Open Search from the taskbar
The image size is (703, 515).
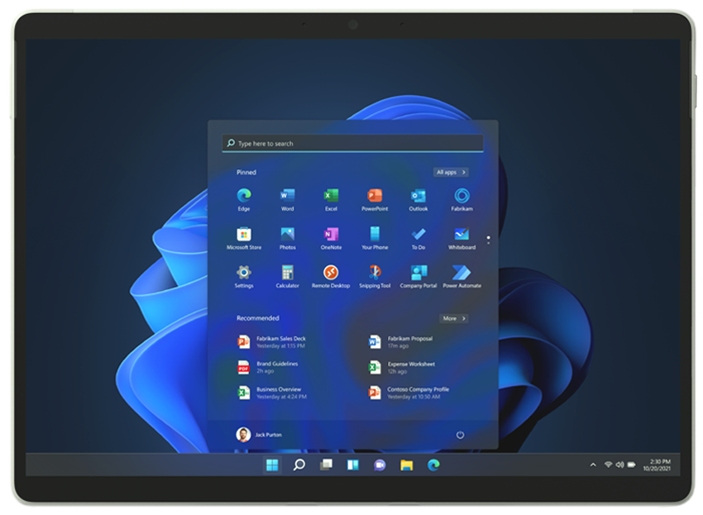coord(299,465)
